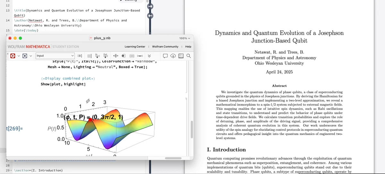385x174 pixels.
Task: Click cell bracket style icon beside Input dropdown
Action: click(x=80, y=56)
